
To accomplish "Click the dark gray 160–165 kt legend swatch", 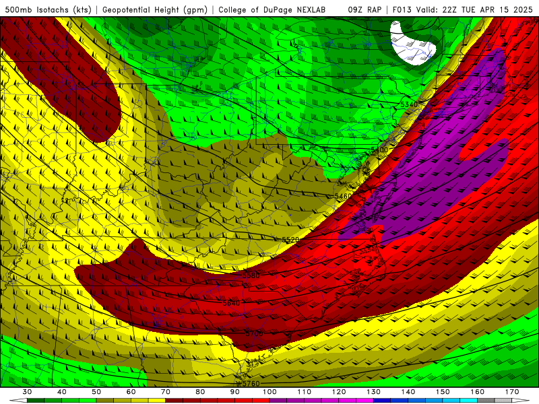I will pos(486,401).
